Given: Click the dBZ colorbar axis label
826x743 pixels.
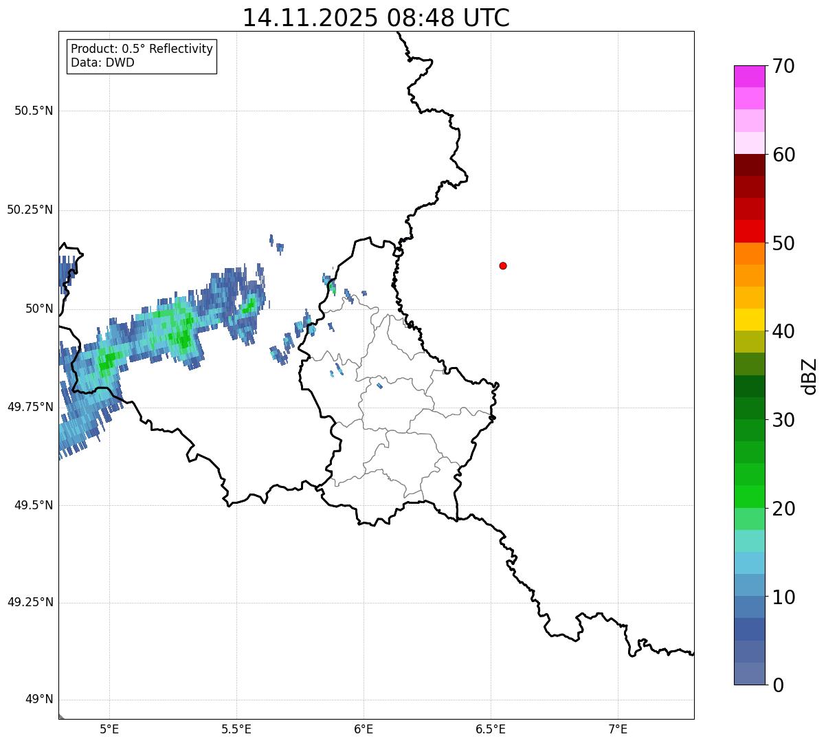Looking at the screenshot, I should [x=810, y=375].
